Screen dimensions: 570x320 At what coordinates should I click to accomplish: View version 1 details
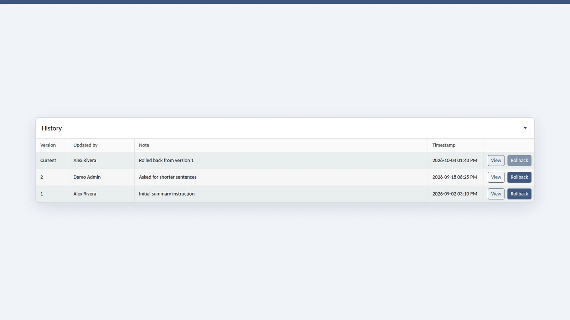[496, 194]
